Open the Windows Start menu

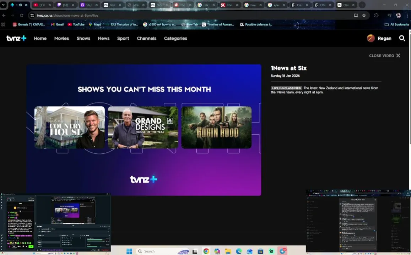129,251
